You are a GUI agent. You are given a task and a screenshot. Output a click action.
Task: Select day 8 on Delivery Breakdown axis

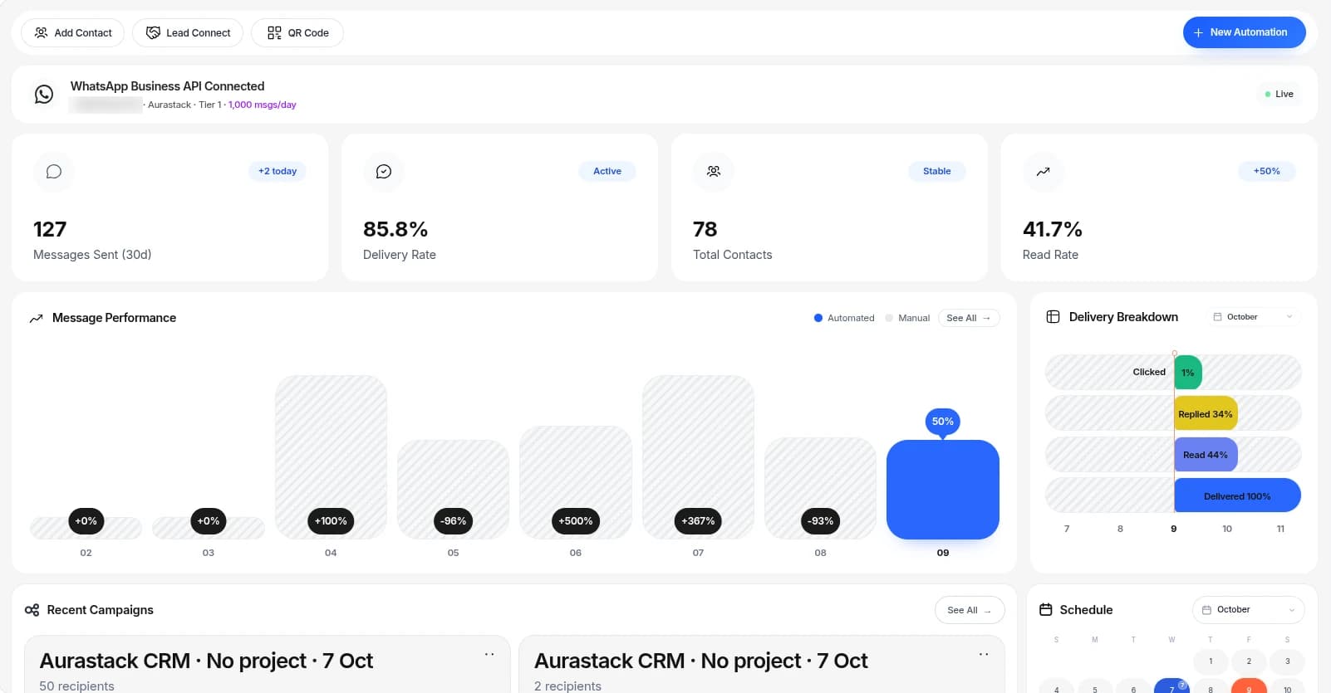(x=1120, y=529)
